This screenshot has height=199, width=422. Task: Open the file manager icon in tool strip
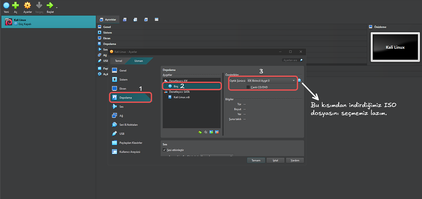coord(156,20)
